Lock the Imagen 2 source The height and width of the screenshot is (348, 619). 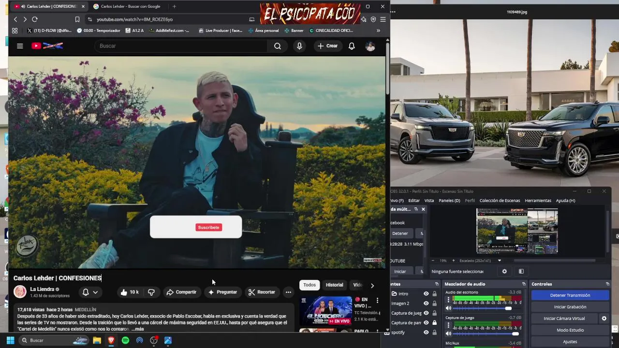(434, 304)
